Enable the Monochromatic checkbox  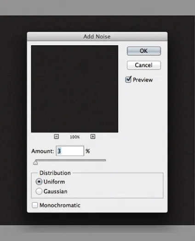click(x=35, y=205)
